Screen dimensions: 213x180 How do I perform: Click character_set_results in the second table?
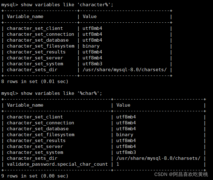pyautogui.click(x=36, y=141)
